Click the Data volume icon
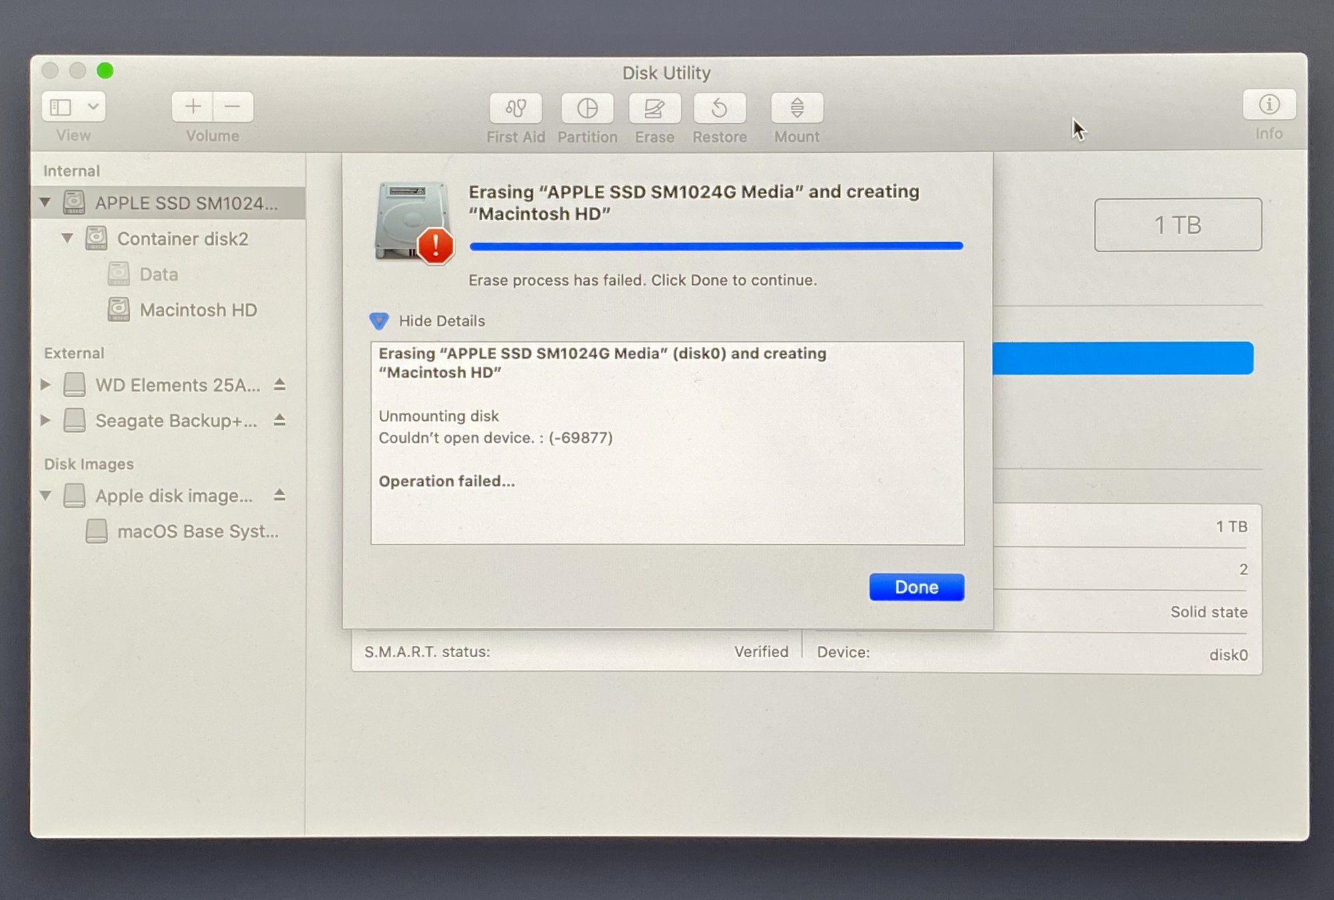This screenshot has width=1334, height=900. click(x=119, y=274)
